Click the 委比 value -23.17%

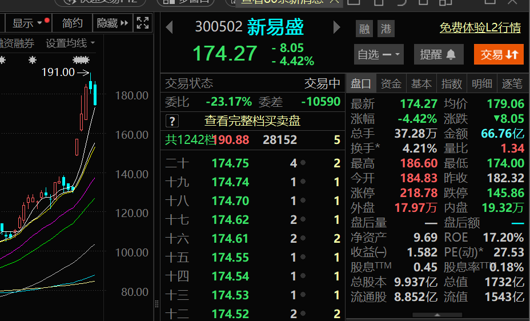pyautogui.click(x=229, y=101)
